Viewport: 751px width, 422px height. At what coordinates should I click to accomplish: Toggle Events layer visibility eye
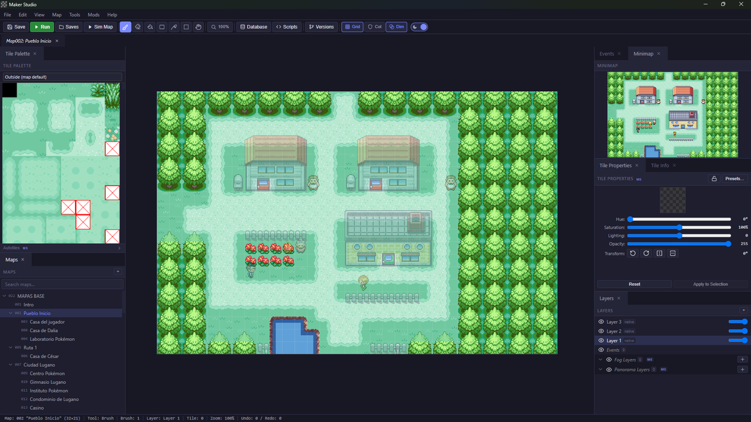click(601, 350)
